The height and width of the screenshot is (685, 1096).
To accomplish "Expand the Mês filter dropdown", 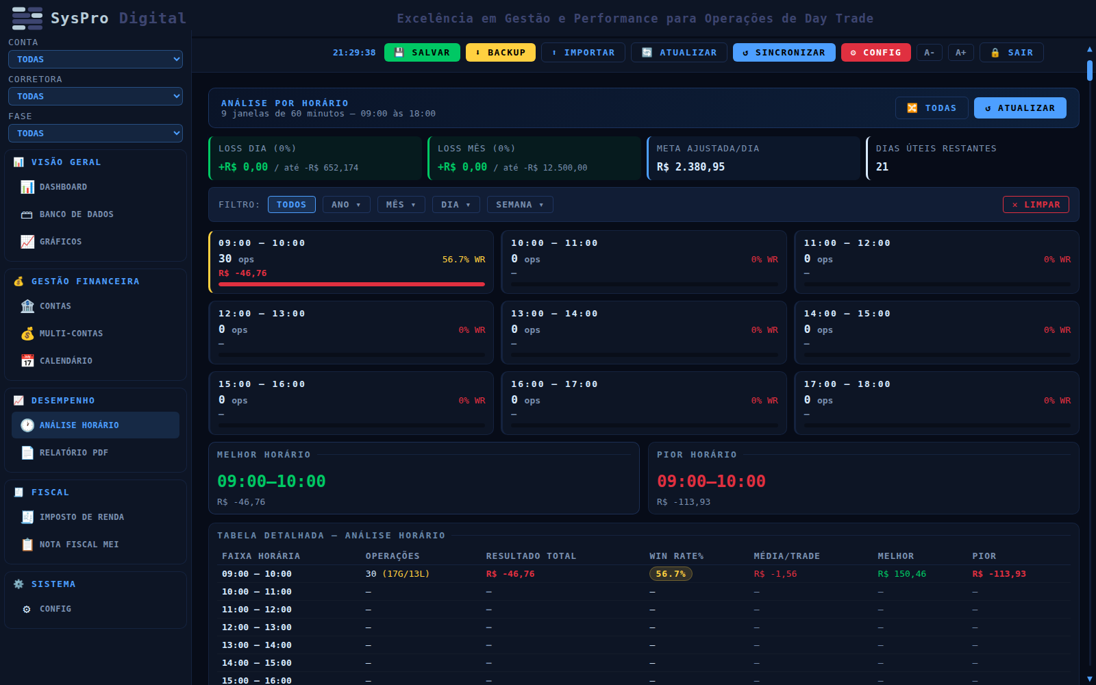I will pyautogui.click(x=401, y=205).
